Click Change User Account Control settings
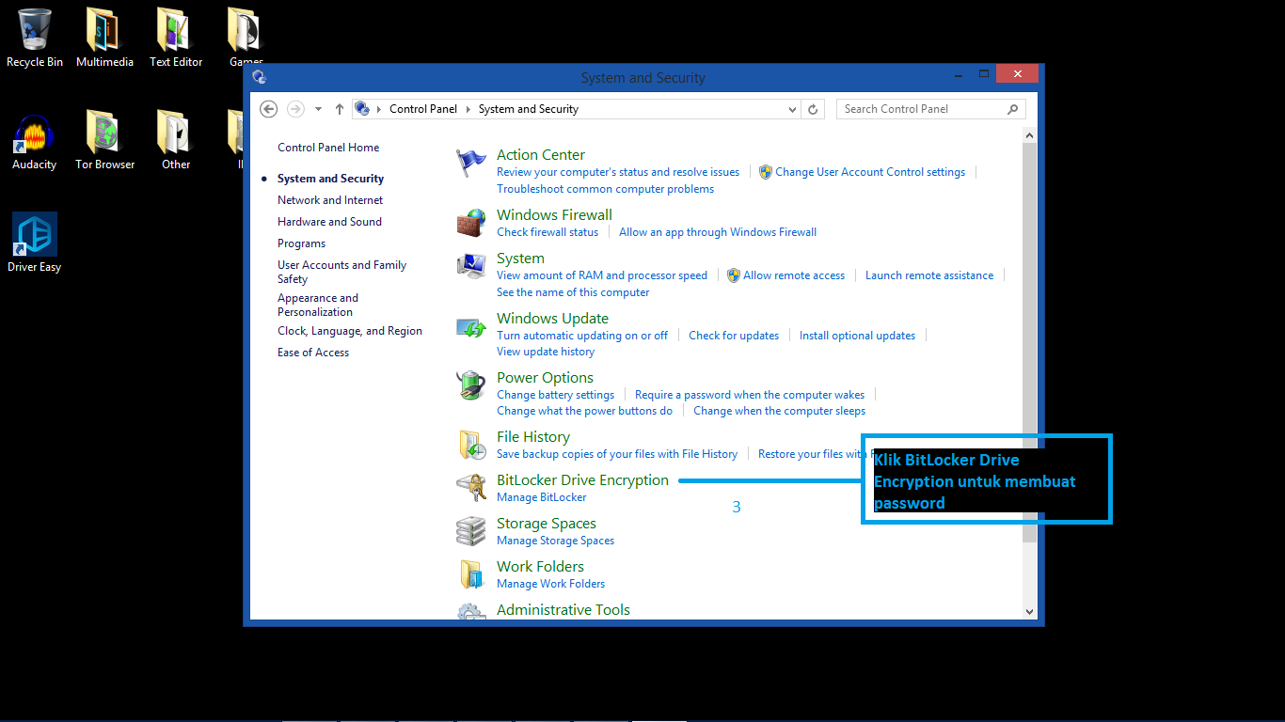The width and height of the screenshot is (1285, 722). (x=870, y=172)
